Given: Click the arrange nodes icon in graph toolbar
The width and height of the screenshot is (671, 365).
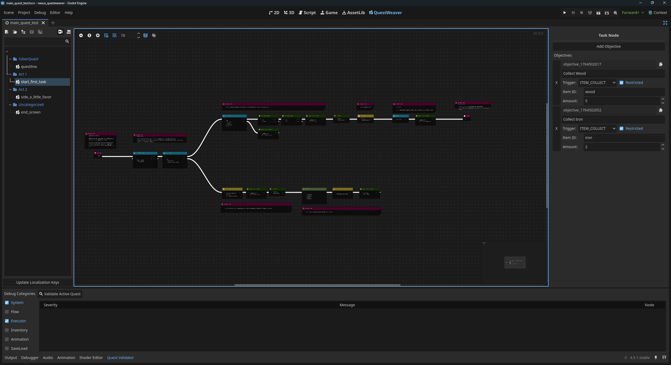Looking at the screenshot, I should 154,35.
